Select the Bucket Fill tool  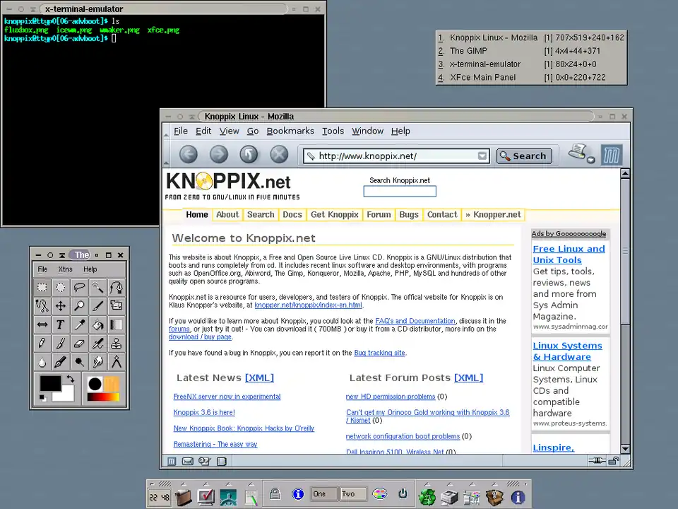coord(97,324)
